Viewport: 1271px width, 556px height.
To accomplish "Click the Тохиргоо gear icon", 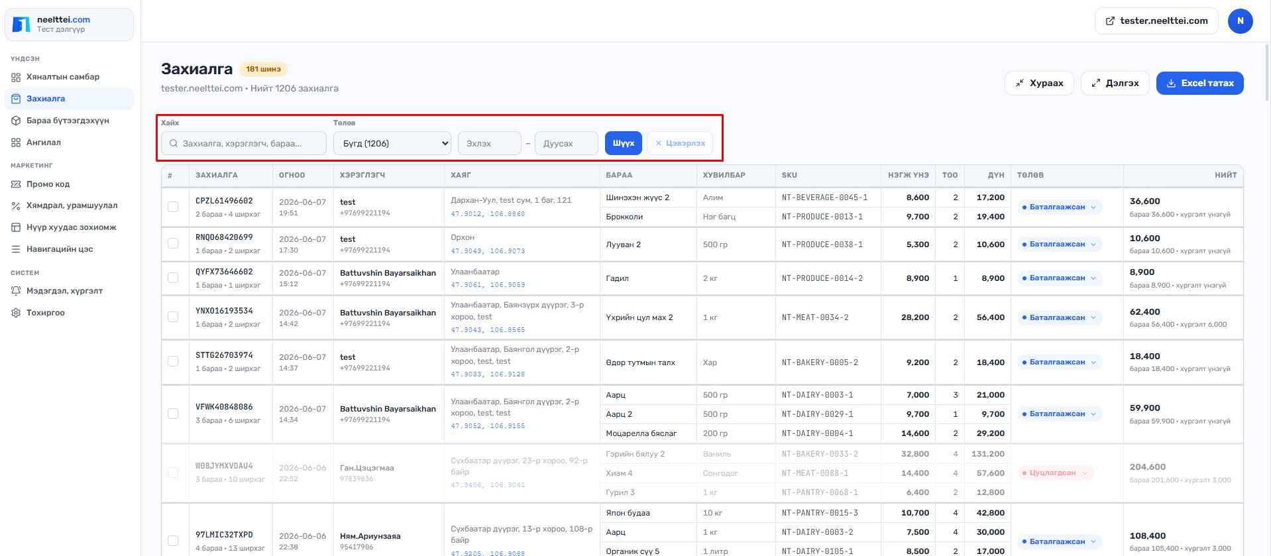I will pos(16,313).
